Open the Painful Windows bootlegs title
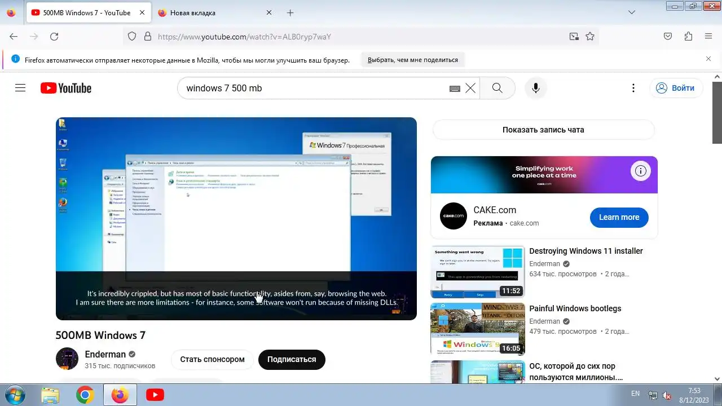This screenshot has width=722, height=406. click(x=575, y=308)
